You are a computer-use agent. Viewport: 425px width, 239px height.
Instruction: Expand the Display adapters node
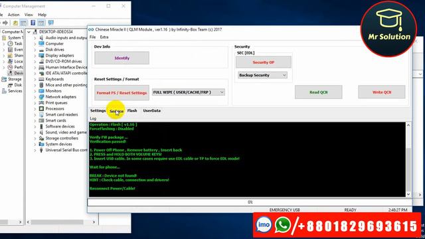(35, 56)
